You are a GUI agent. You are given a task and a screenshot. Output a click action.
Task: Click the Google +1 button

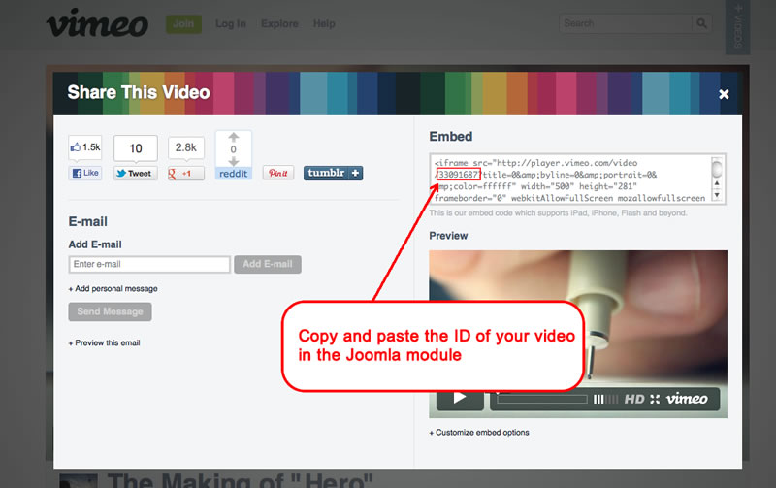pos(185,173)
